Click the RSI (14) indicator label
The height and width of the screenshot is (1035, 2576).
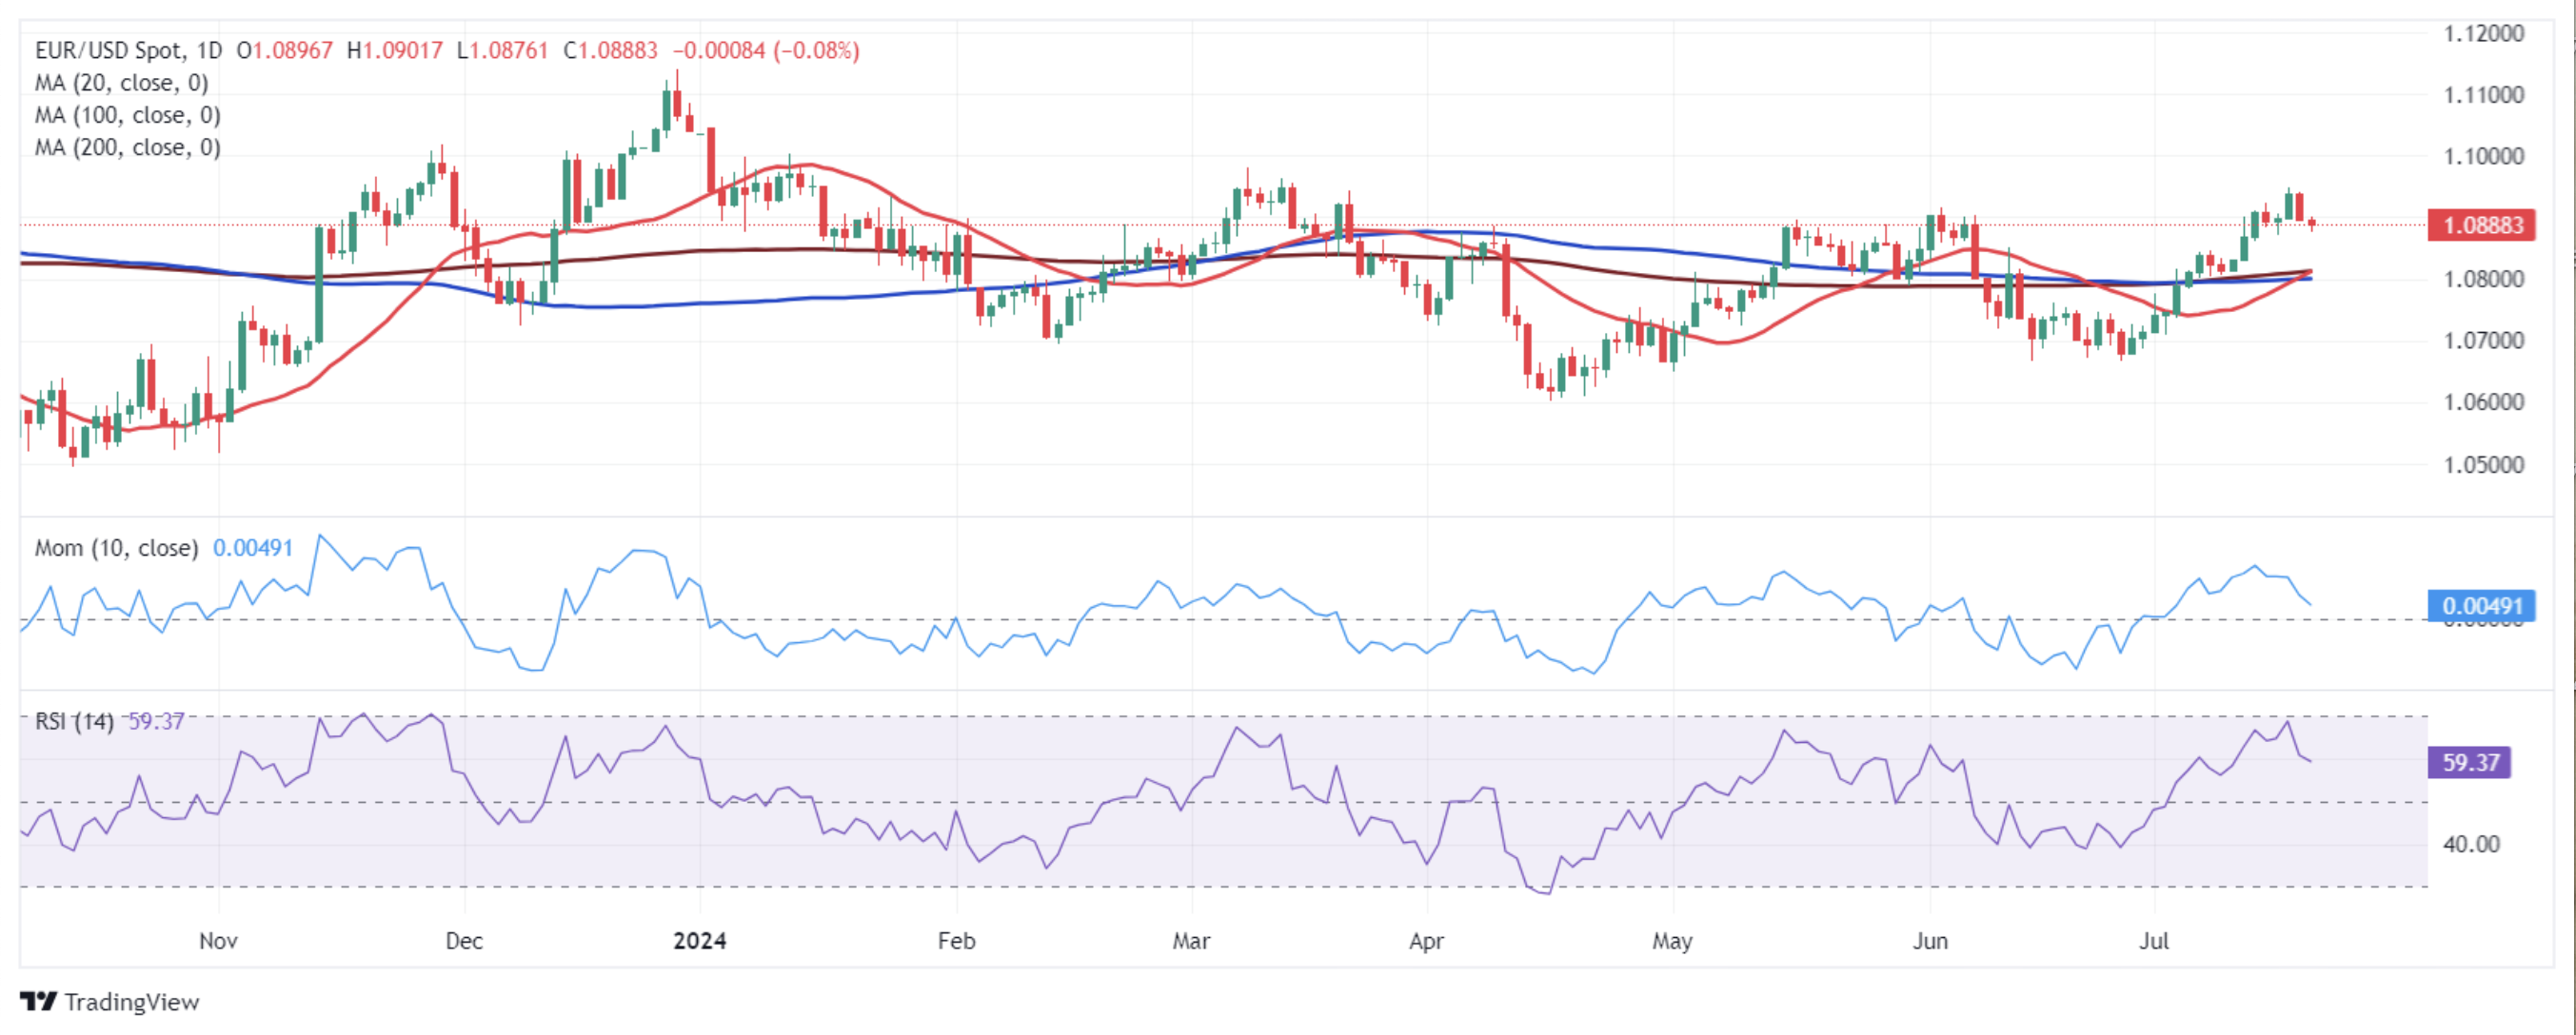click(x=74, y=721)
